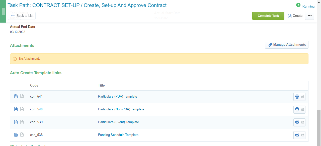Click the share icon for con_539
321x146 pixels.
click(x=303, y=122)
